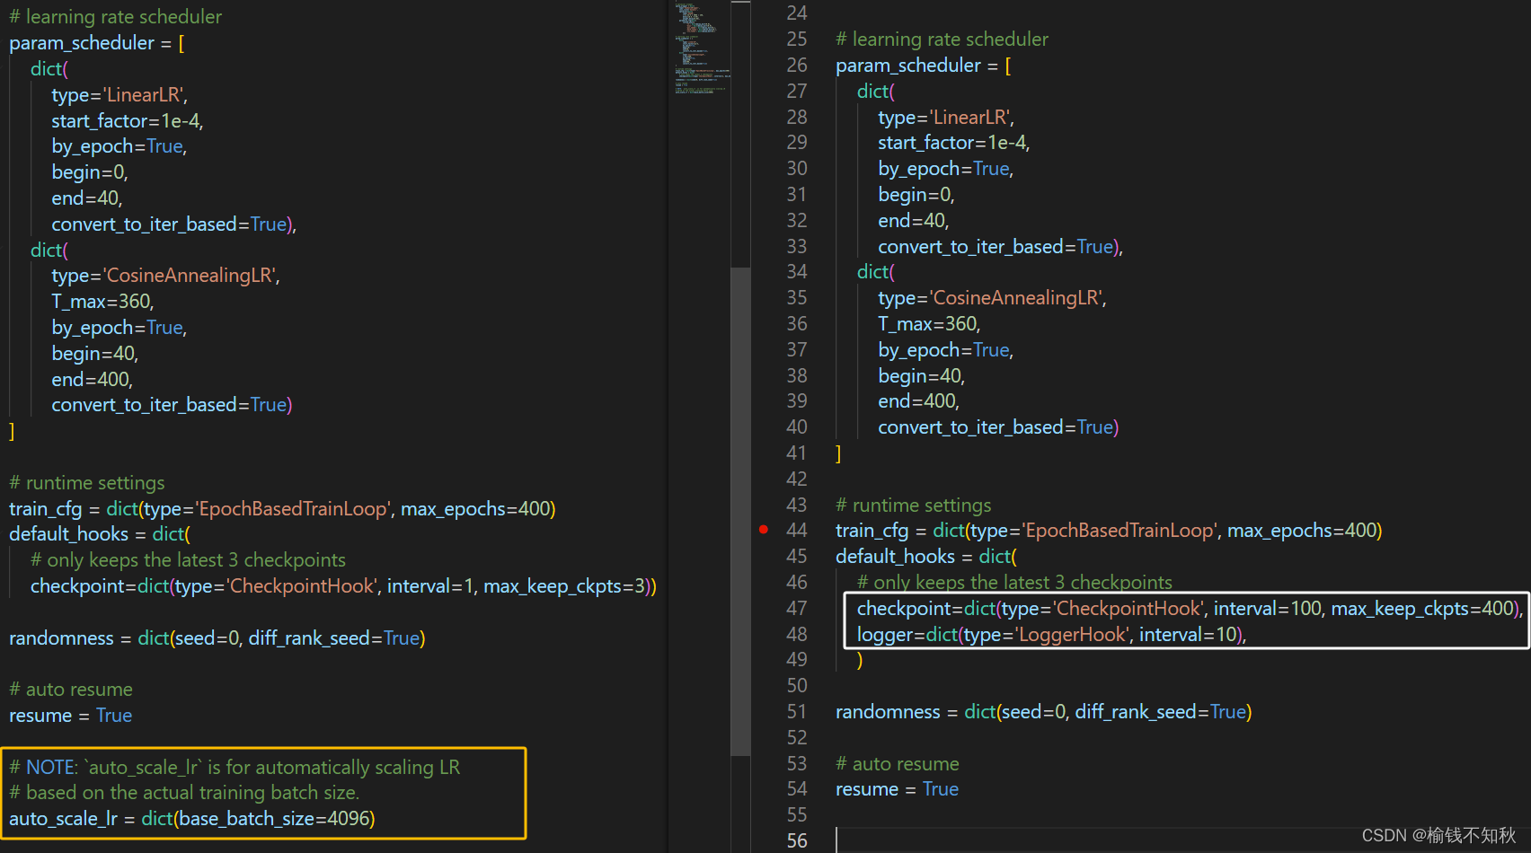Click 'start_factor=1e-4' in the left editor
Image resolution: width=1531 pixels, height=853 pixels.
(x=125, y=121)
